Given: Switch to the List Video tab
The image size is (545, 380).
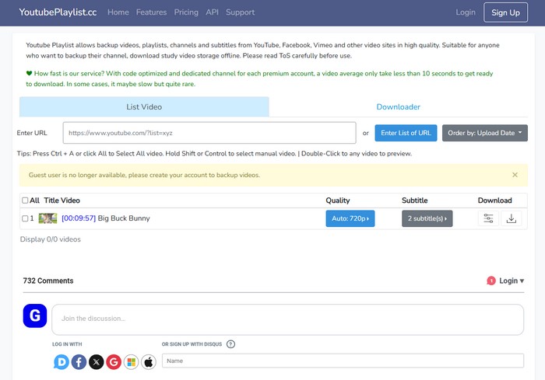Looking at the screenshot, I should click(144, 106).
